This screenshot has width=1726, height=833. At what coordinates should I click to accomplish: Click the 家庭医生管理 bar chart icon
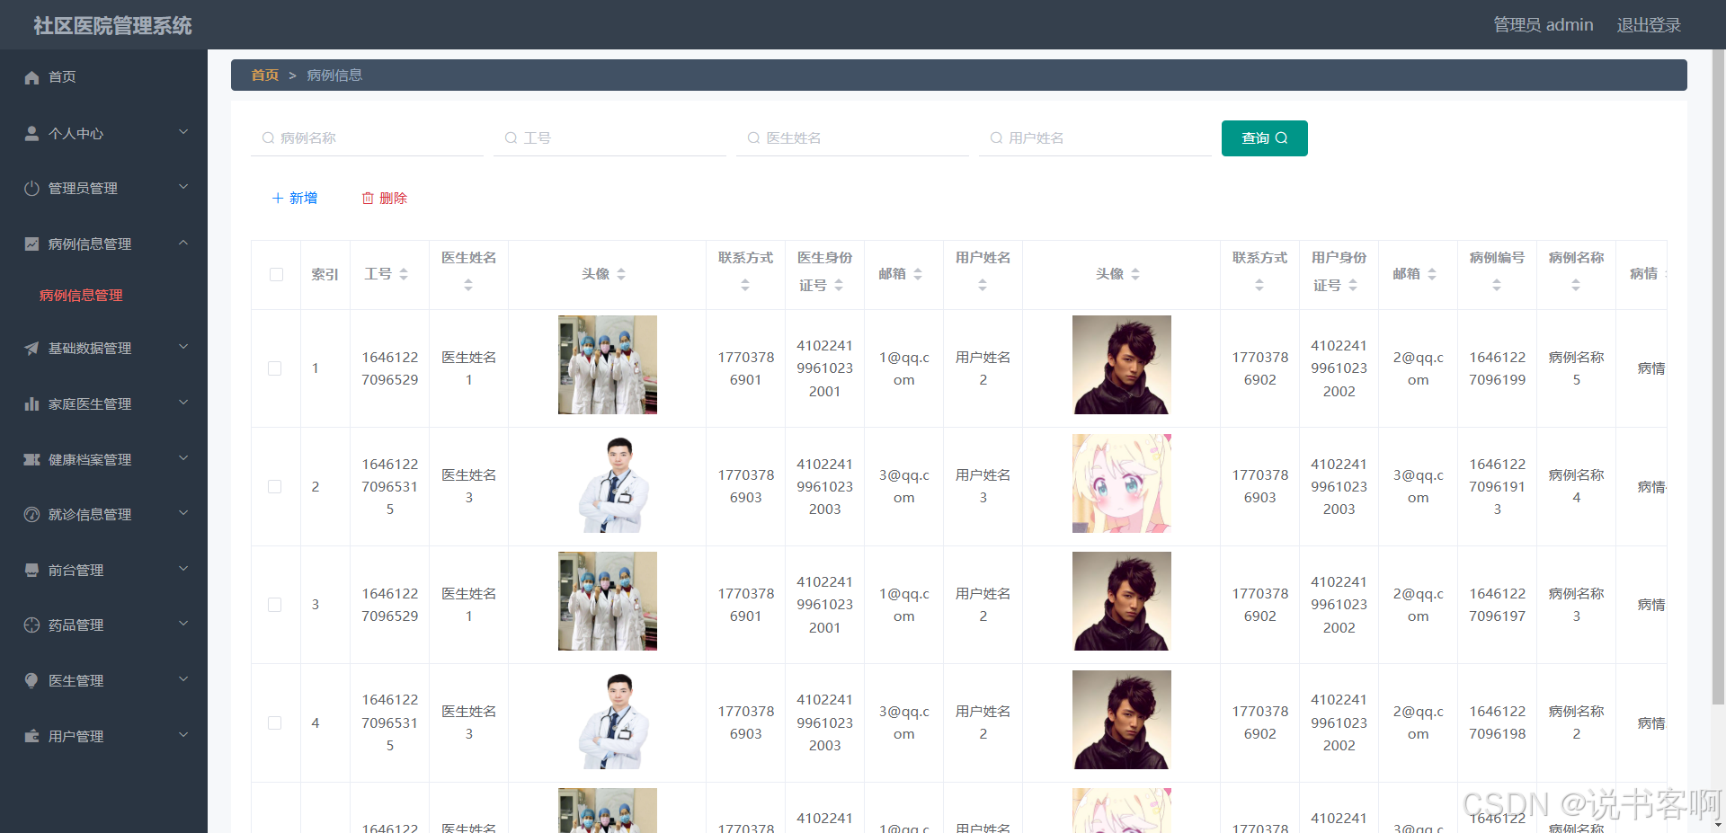[31, 403]
